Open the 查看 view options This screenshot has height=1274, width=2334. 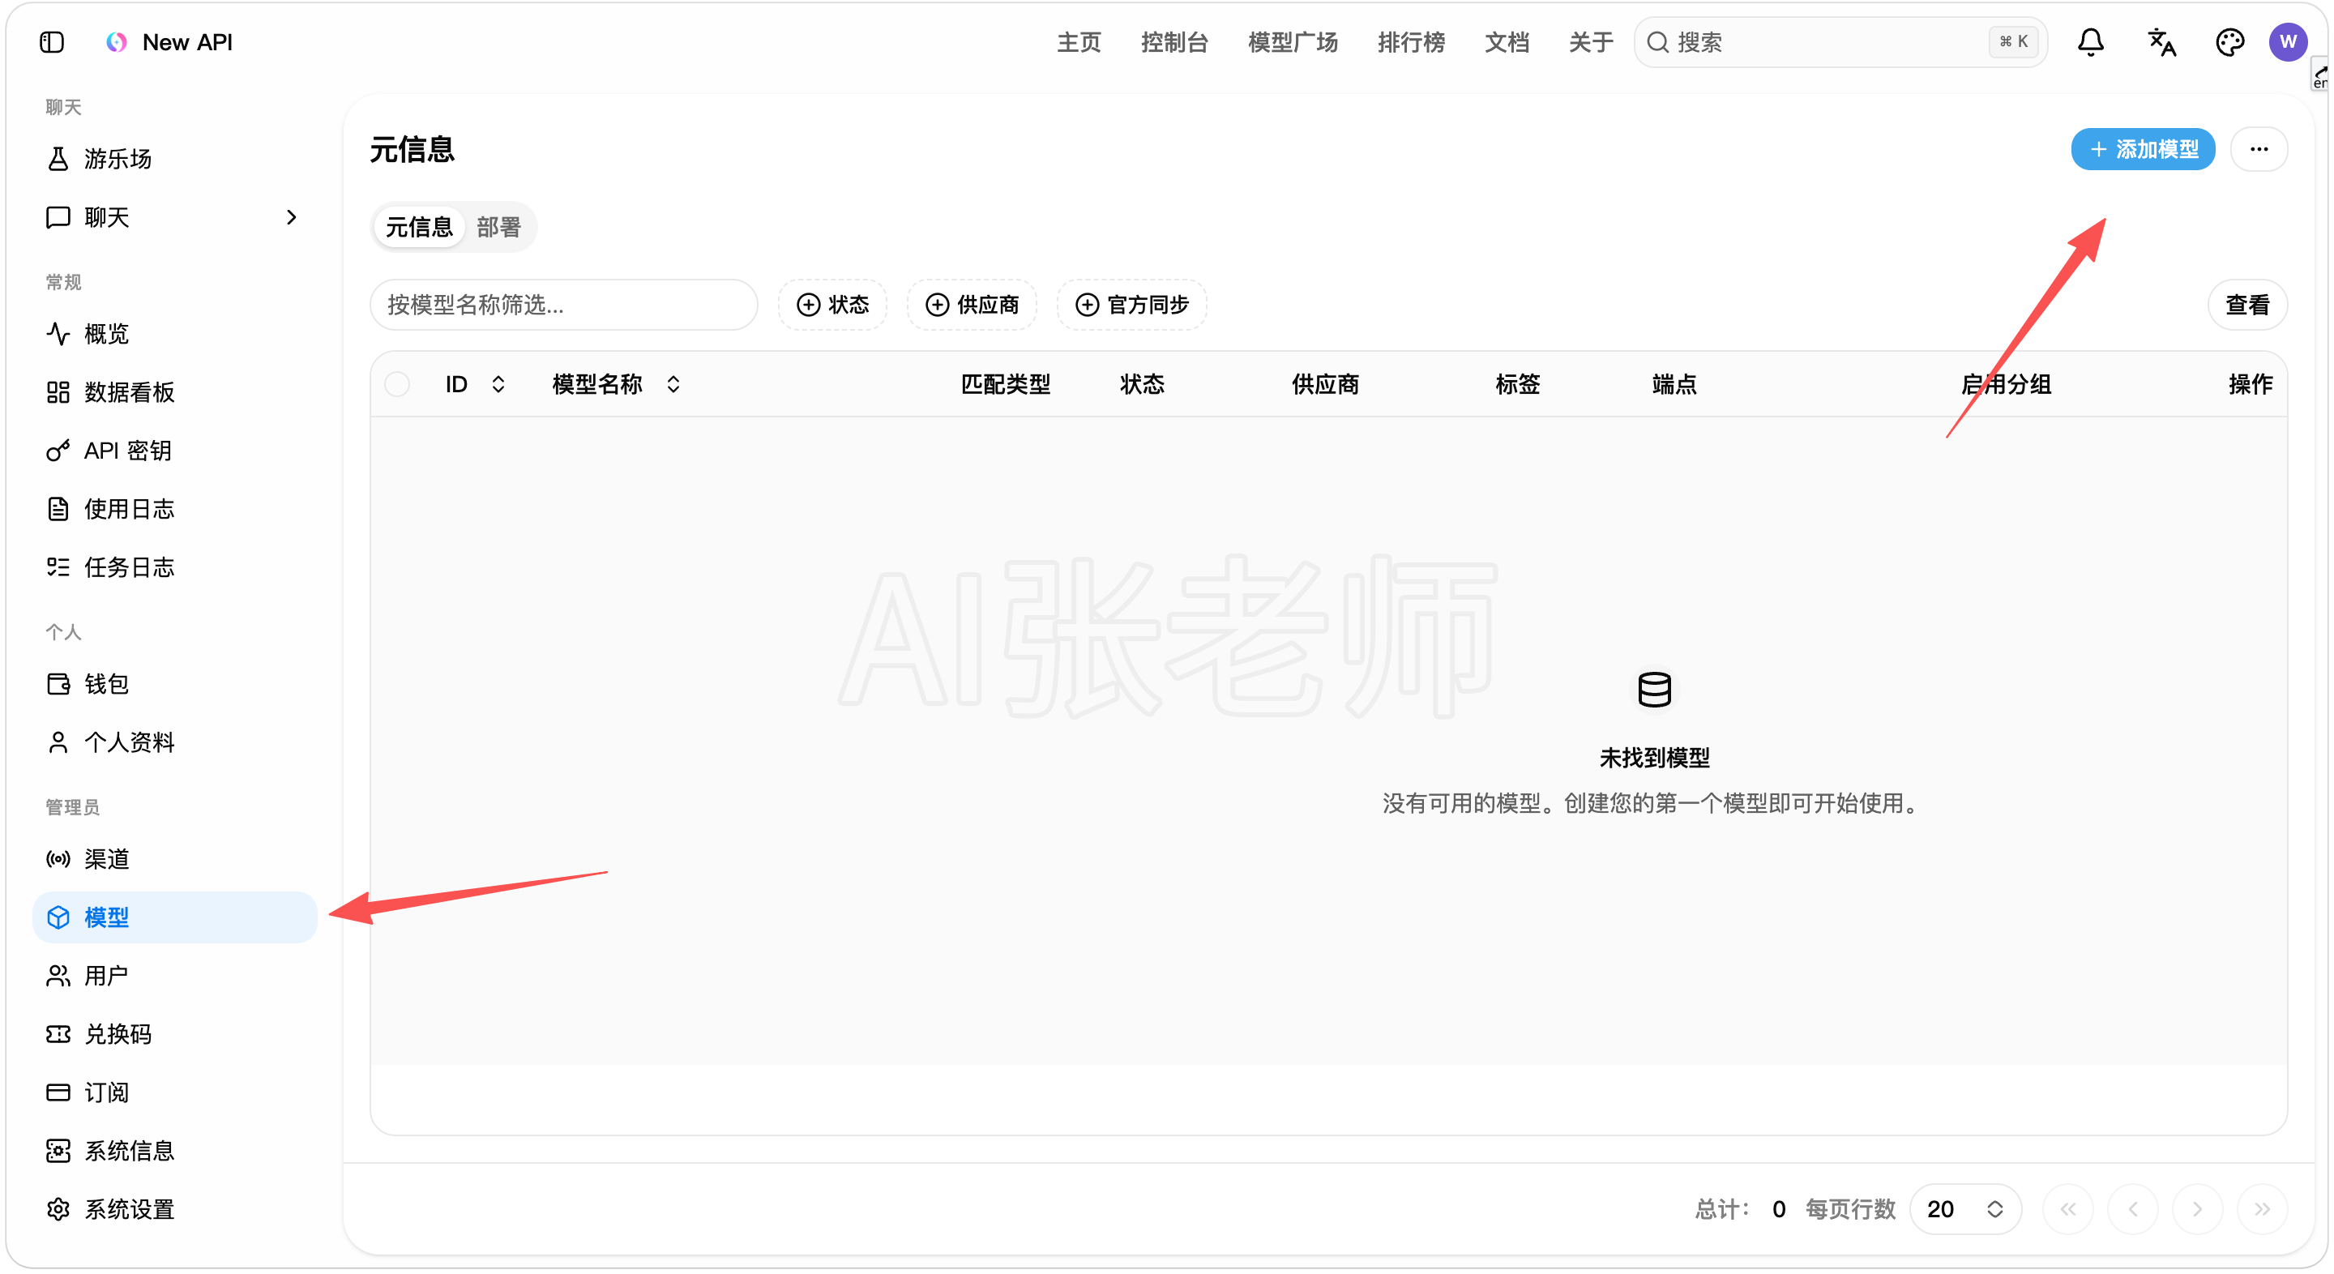point(2247,305)
